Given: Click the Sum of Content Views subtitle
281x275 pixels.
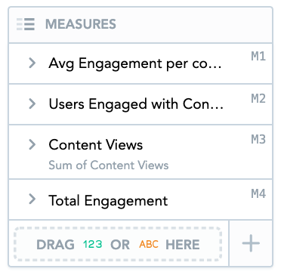Looking at the screenshot, I should point(109,165).
